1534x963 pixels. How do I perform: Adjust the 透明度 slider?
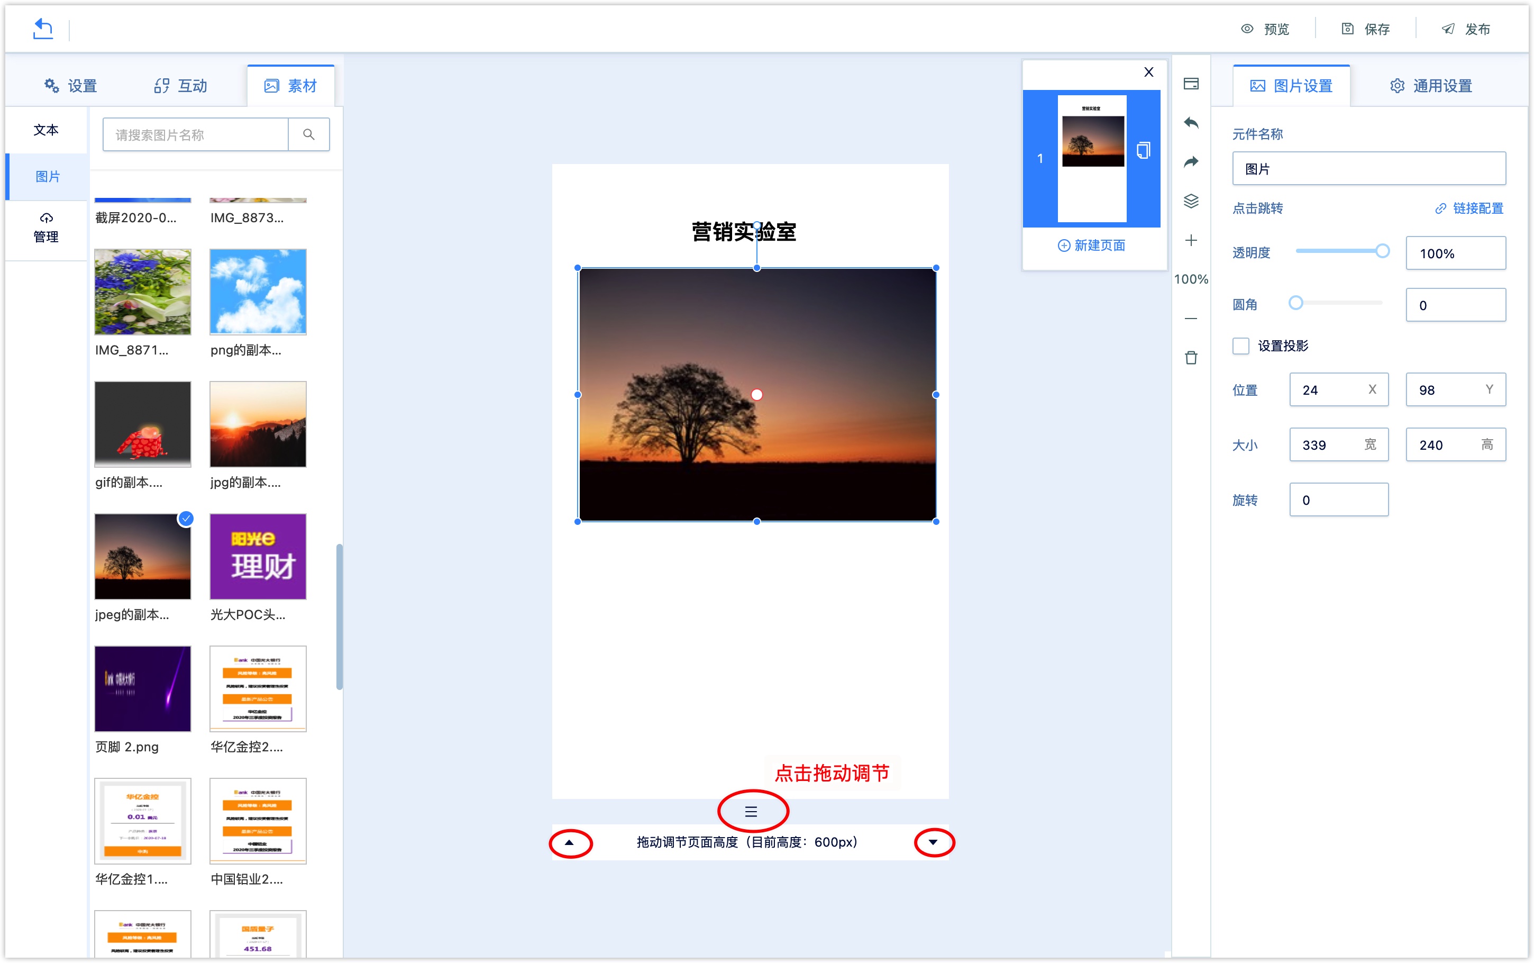(1382, 251)
